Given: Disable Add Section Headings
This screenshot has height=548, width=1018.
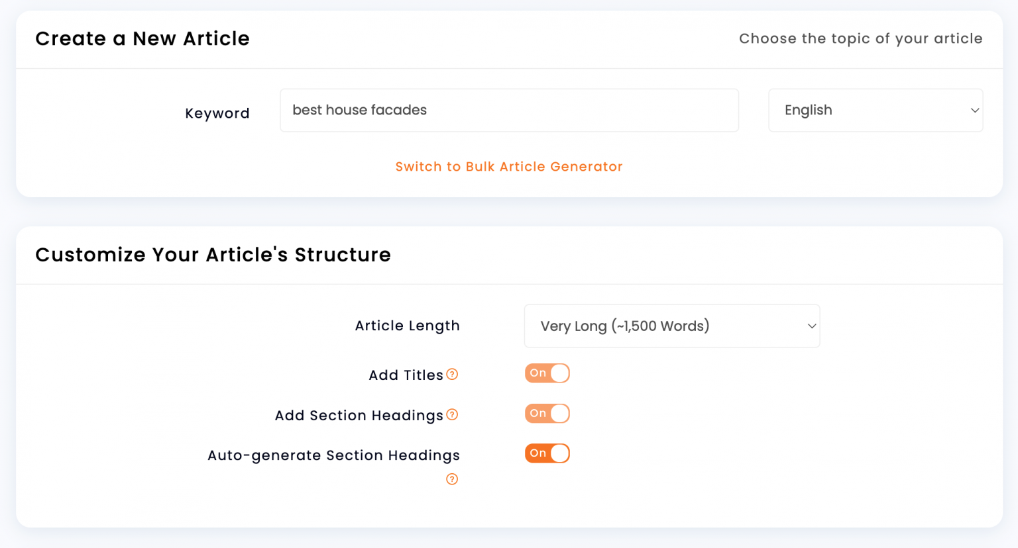Looking at the screenshot, I should tap(547, 413).
